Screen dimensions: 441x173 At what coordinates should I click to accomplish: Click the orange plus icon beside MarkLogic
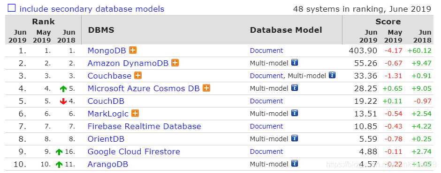click(135, 113)
